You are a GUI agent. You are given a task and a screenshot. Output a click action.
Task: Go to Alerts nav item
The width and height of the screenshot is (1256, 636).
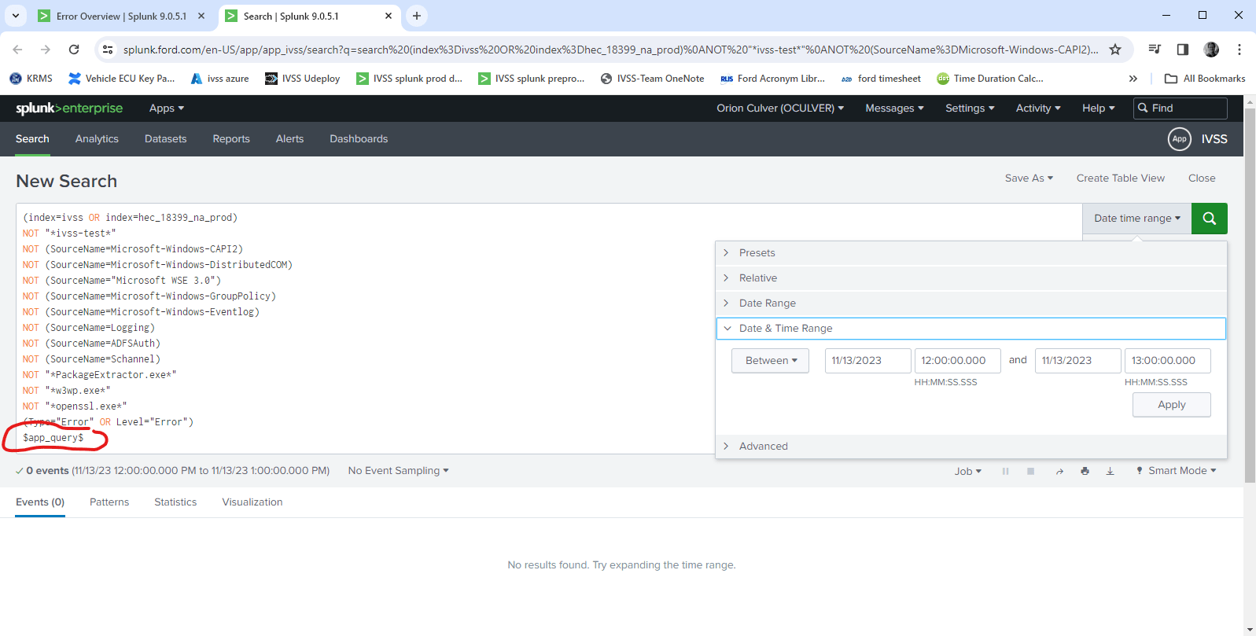click(289, 139)
